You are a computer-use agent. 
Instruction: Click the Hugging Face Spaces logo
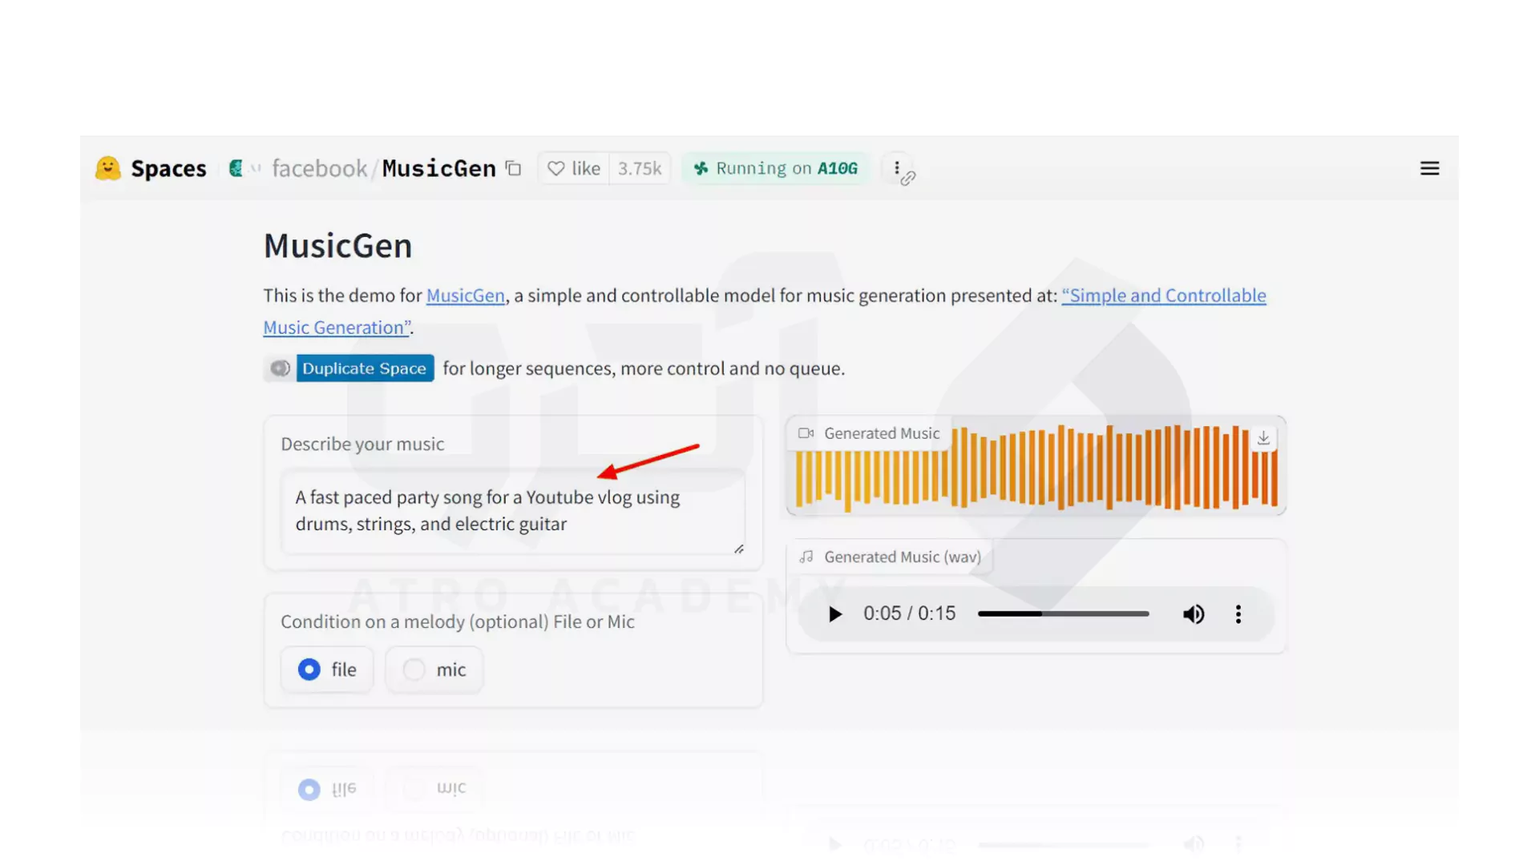tap(108, 168)
